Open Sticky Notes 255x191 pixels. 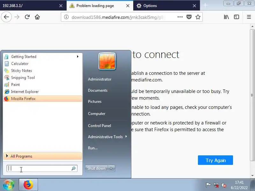[x=42, y=70]
